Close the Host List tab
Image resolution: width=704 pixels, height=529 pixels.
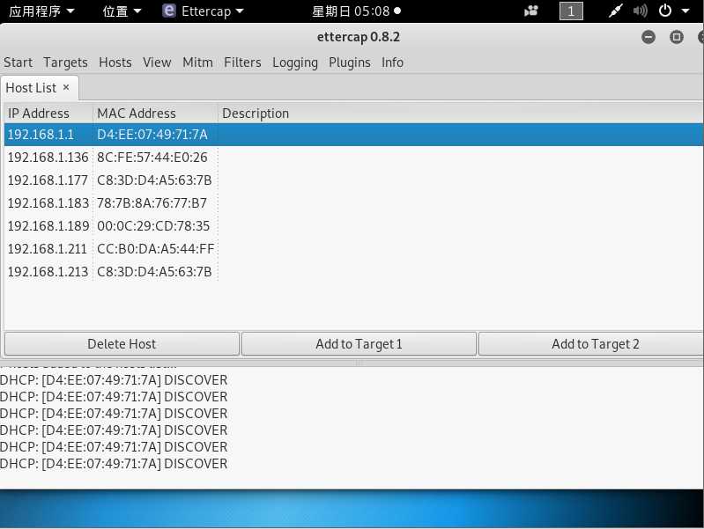[x=66, y=87]
